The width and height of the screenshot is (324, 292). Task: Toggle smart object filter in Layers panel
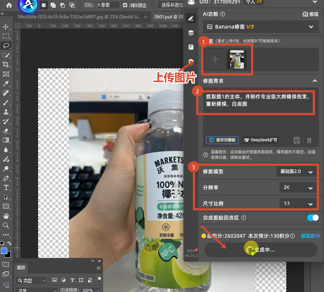pyautogui.click(x=90, y=280)
